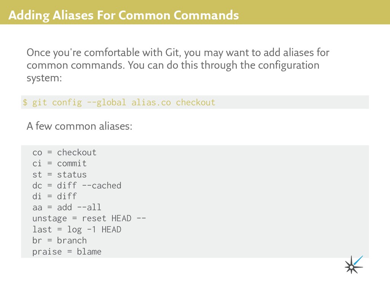390x293 pixels.
Task: Click the word "system:" in the intro paragraph
Action: pyautogui.click(x=44, y=78)
